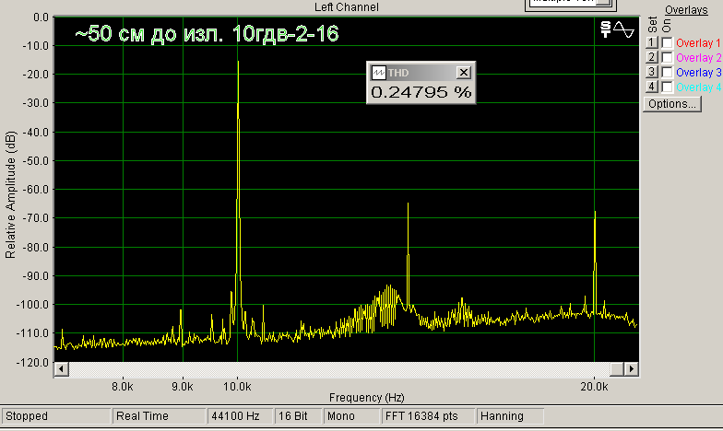The width and height of the screenshot is (723, 431).
Task: Click the magenta Overlay 2 label
Action: tap(699, 57)
